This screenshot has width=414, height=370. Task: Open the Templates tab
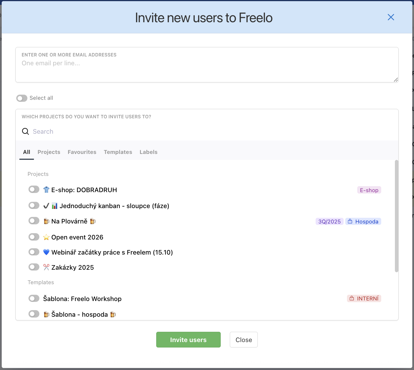click(118, 152)
